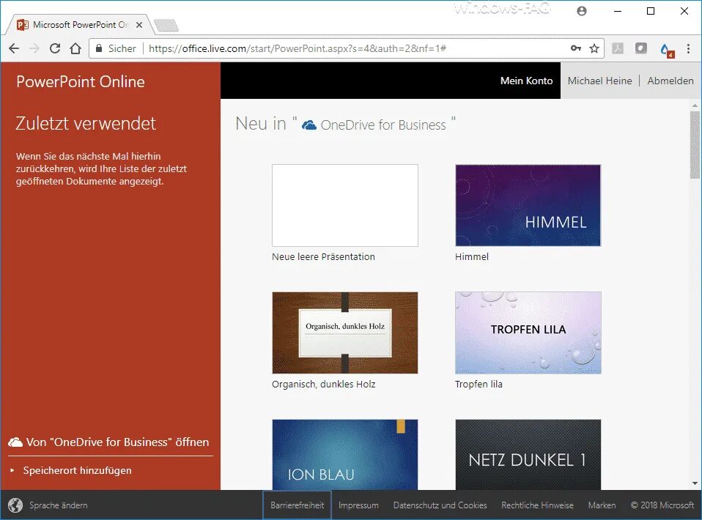Expand Speicherort hinzufügen
The width and height of the screenshot is (702, 520).
[x=78, y=470]
